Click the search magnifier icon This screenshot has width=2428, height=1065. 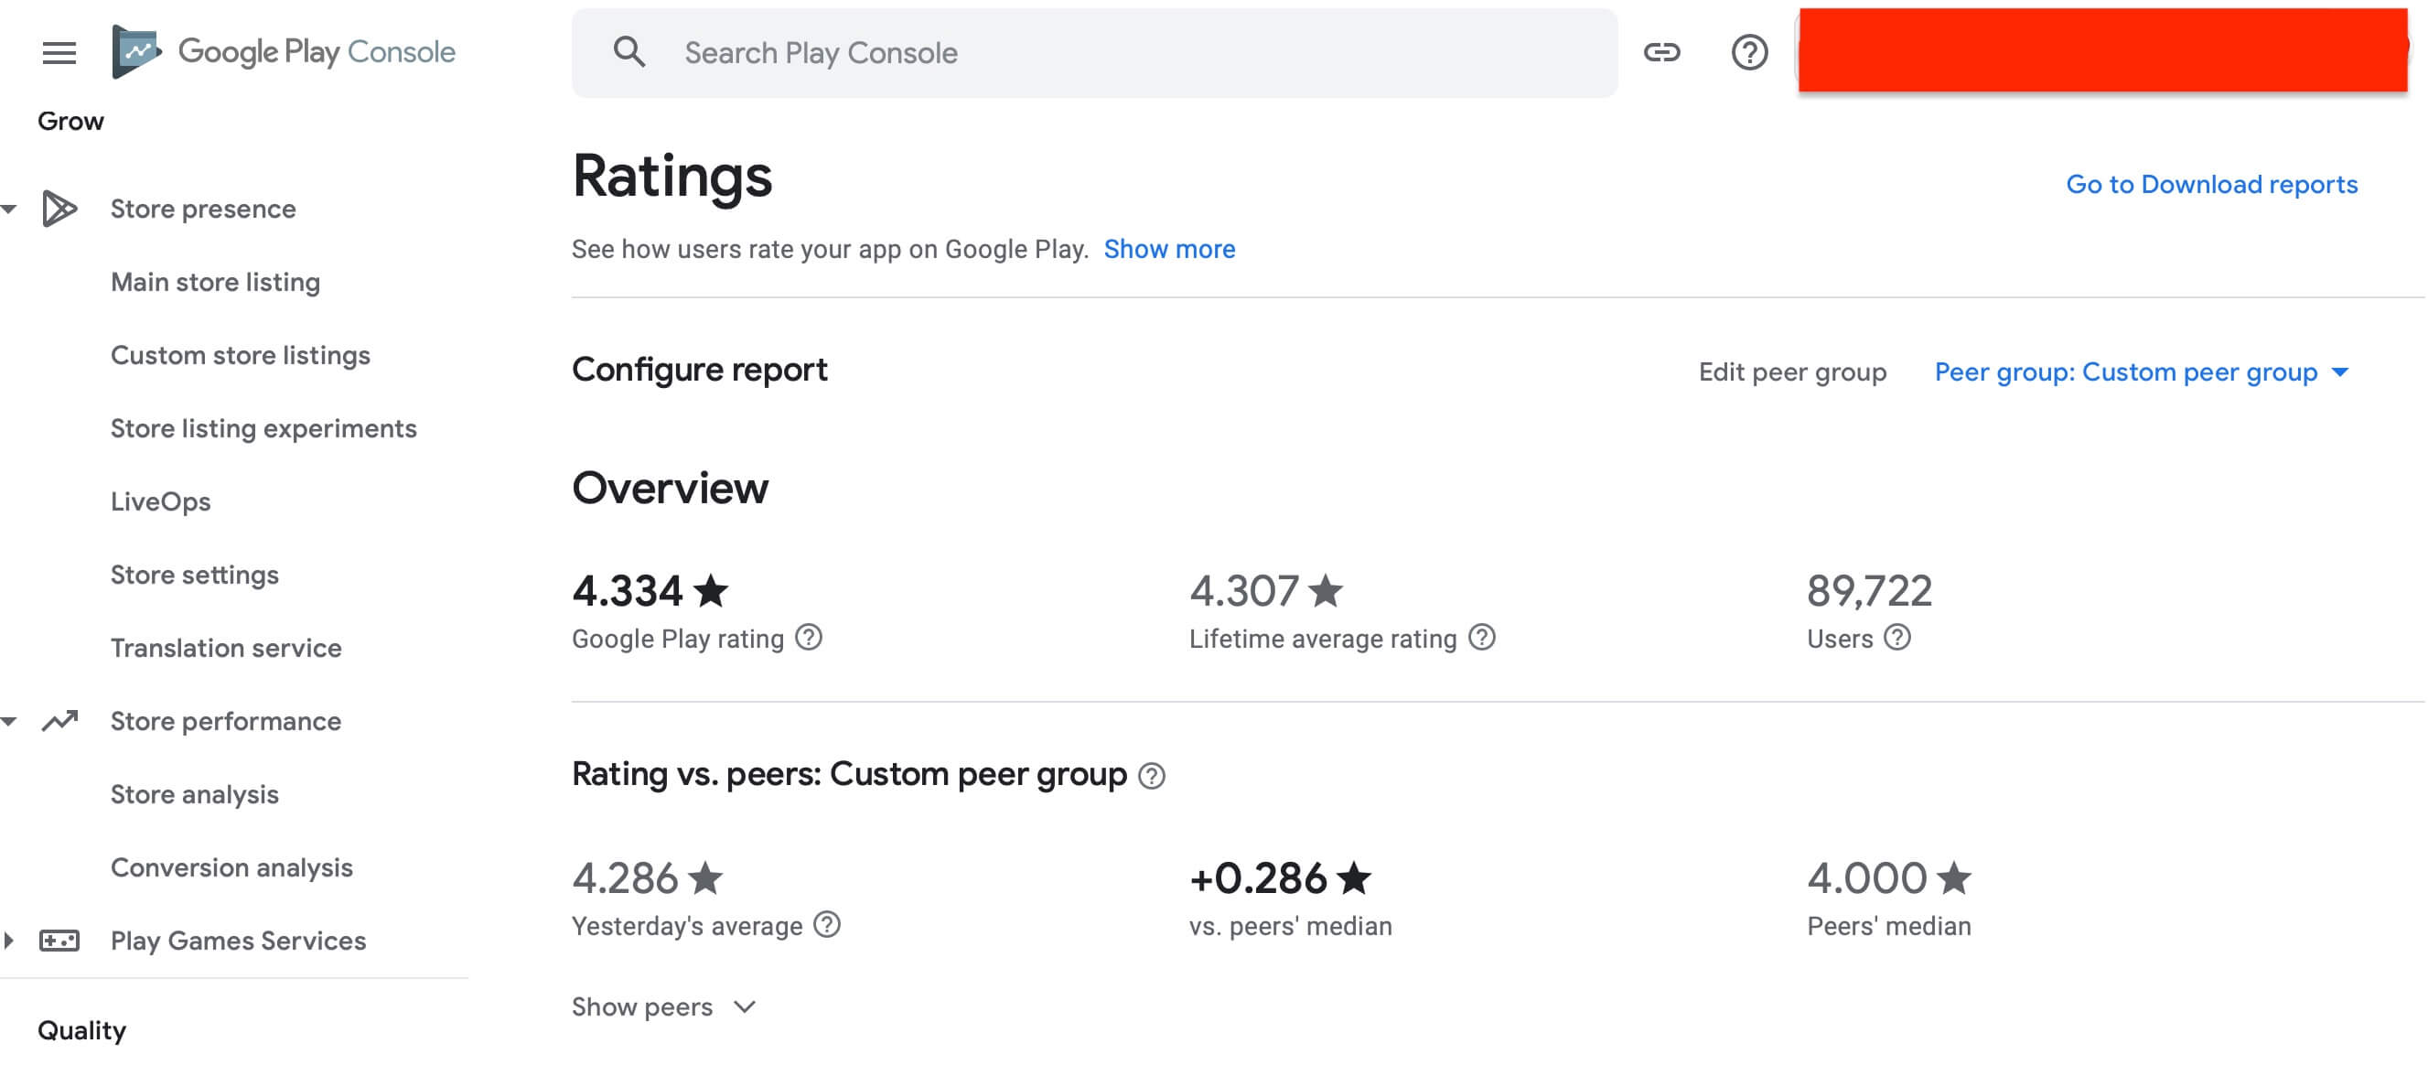point(628,52)
